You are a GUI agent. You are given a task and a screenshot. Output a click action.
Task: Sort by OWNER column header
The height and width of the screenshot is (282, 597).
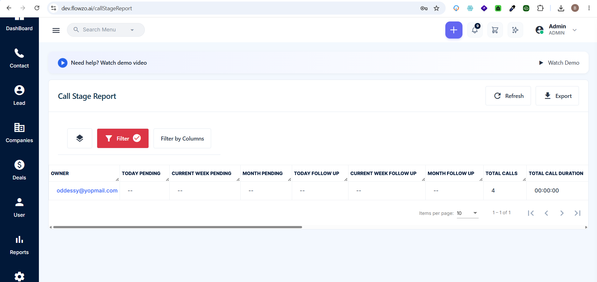tap(60, 173)
